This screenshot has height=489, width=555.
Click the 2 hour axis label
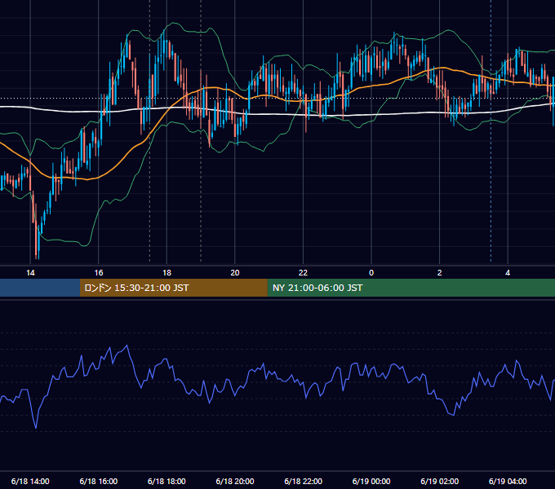439,273
